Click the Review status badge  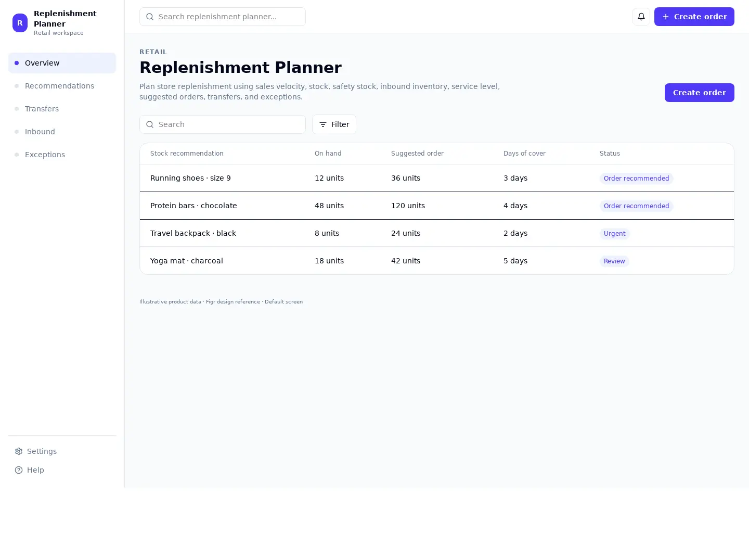click(x=614, y=261)
